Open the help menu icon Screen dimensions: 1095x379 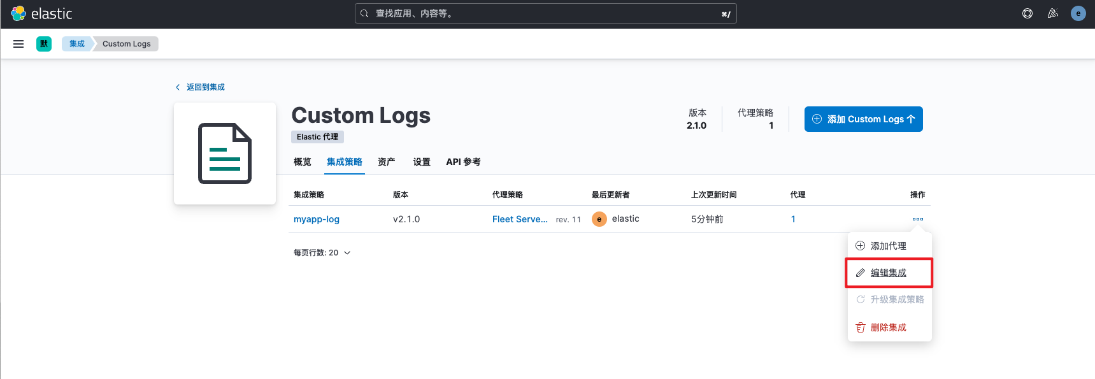(x=1027, y=13)
